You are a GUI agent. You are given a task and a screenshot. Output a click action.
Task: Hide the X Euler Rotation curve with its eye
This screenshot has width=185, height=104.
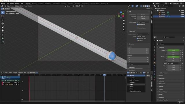coord(4,84)
